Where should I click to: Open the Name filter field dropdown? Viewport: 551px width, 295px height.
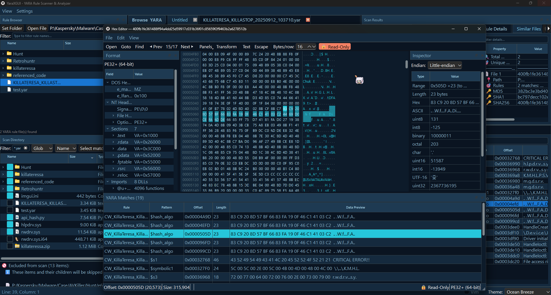66,148
